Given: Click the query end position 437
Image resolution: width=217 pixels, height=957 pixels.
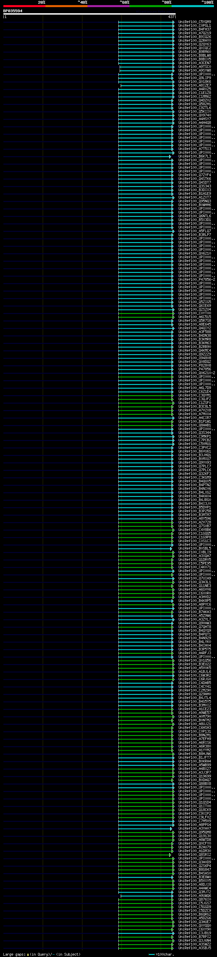Looking at the screenshot, I should 171,17.
